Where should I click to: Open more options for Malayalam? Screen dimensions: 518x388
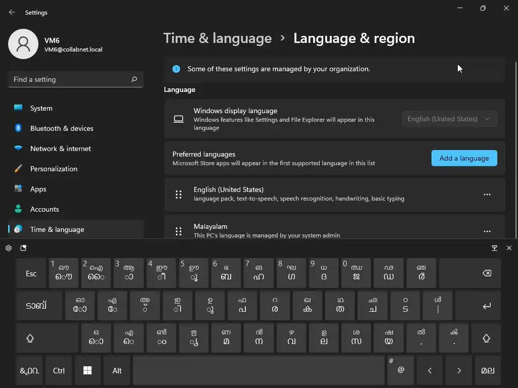(487, 231)
